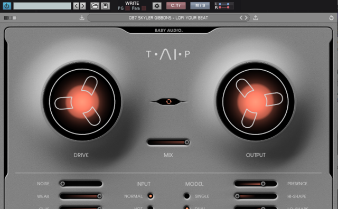
Task: Click the M/S button
Action: [200, 6]
